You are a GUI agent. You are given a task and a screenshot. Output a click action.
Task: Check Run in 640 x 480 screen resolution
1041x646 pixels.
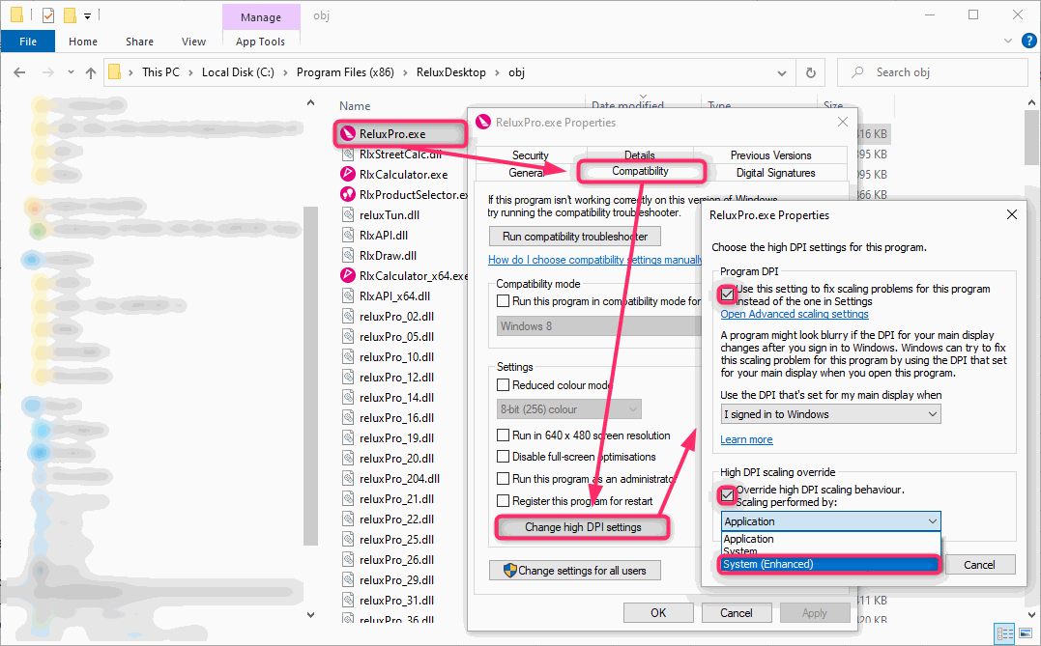tap(503, 435)
